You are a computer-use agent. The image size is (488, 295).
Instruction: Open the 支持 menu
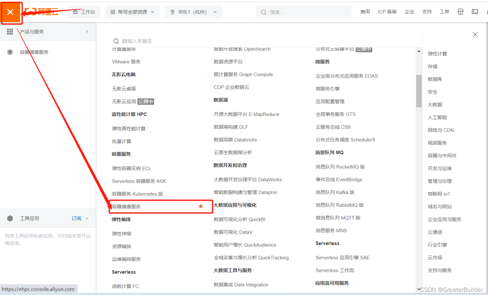pos(427,12)
